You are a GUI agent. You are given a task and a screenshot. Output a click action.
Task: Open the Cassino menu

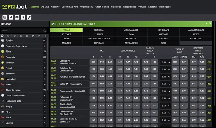coord(55,7)
